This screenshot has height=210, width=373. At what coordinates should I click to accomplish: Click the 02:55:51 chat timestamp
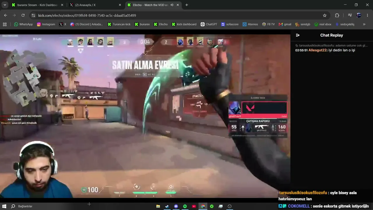[x=301, y=50]
